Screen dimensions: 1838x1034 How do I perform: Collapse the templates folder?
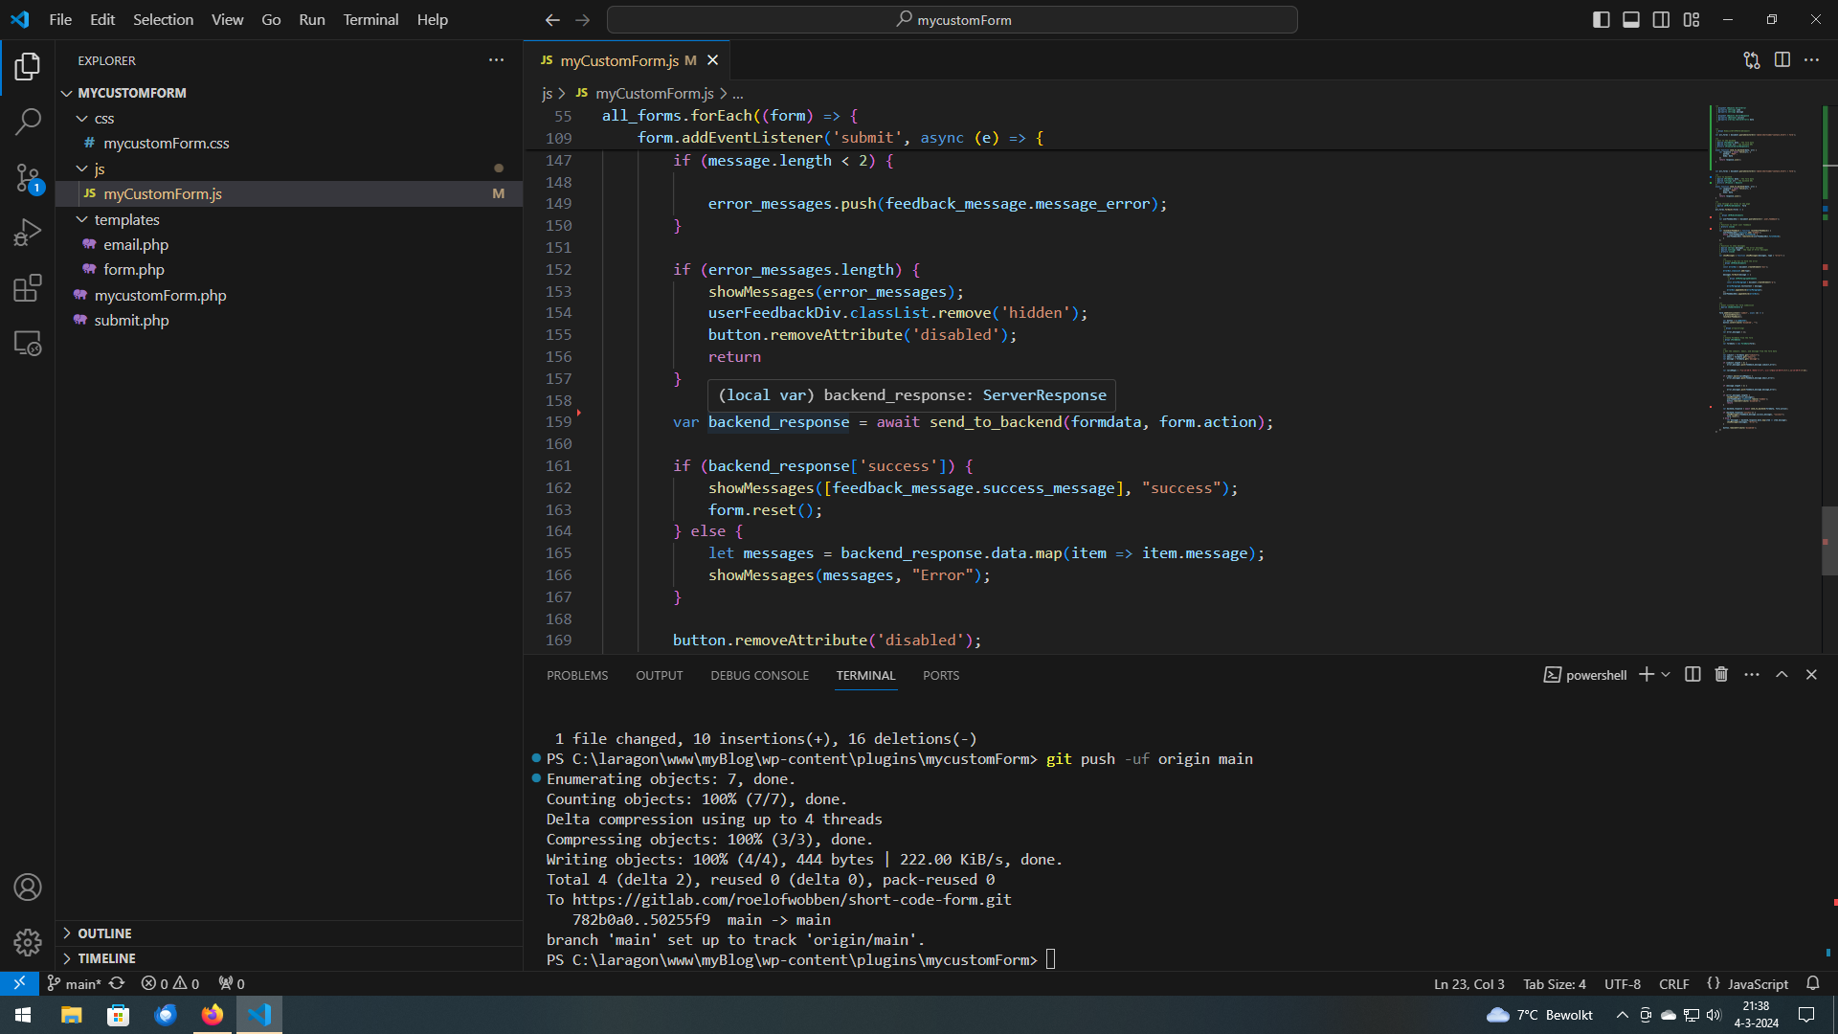(x=126, y=219)
